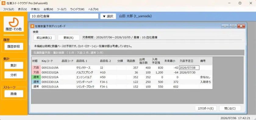256x120 pixels.
Task: Open the 作業(S) menu
Action: [35, 9]
